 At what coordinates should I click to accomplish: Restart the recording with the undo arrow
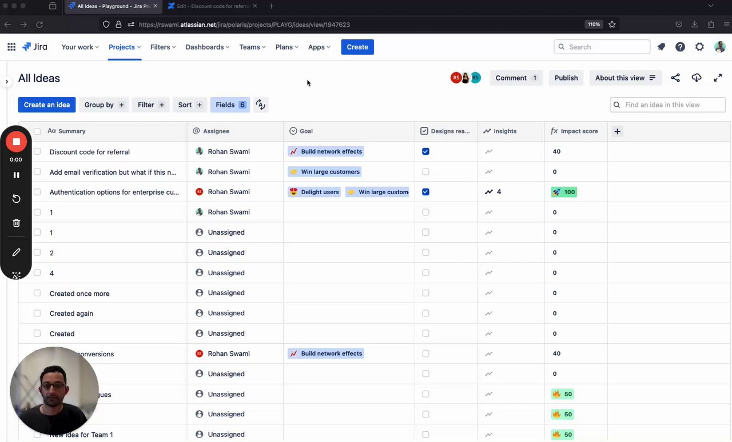pyautogui.click(x=16, y=198)
